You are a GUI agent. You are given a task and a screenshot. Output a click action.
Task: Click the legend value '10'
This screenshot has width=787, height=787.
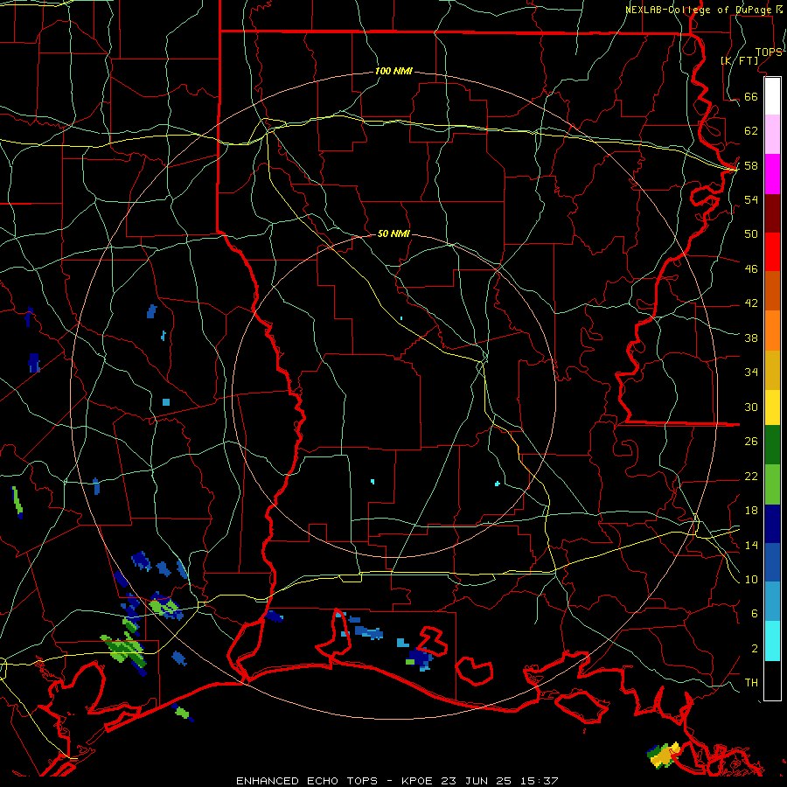tap(751, 579)
